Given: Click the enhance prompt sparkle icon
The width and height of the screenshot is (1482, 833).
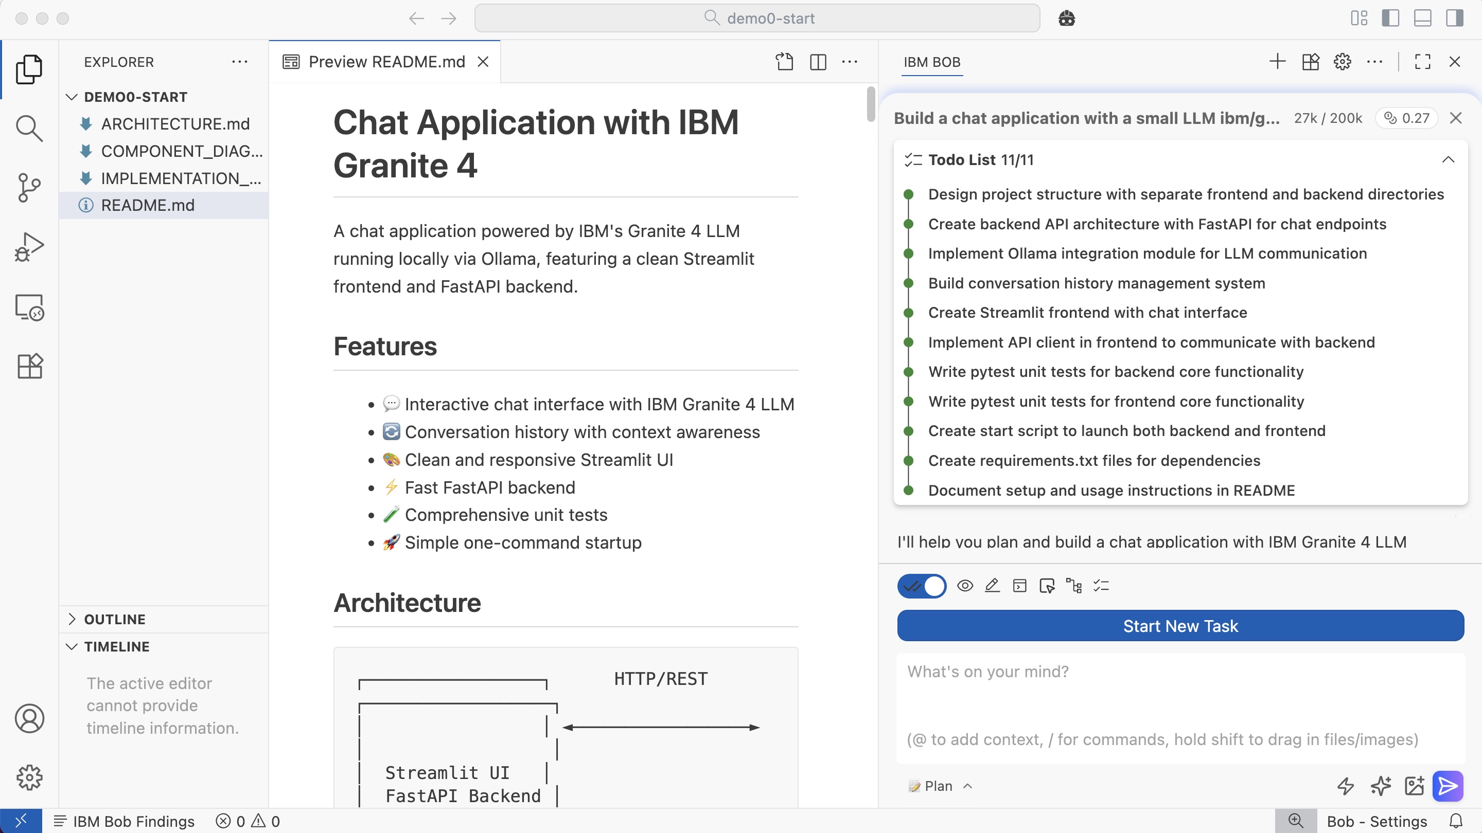Looking at the screenshot, I should (1380, 785).
